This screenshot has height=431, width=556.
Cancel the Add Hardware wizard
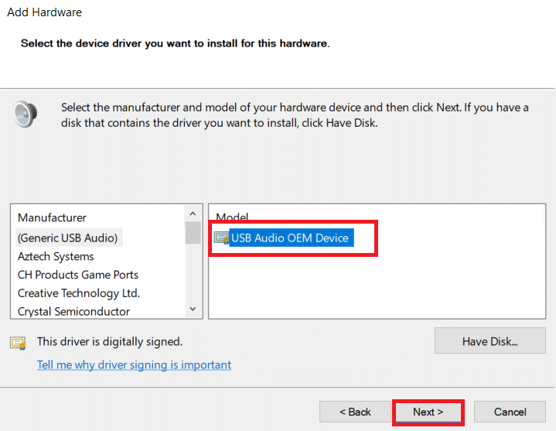tap(510, 412)
